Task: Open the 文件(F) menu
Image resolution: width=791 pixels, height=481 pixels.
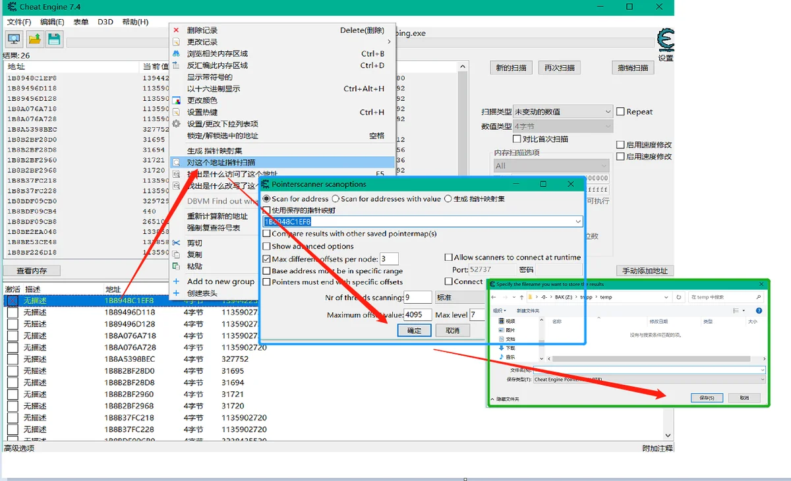Action: [19, 22]
